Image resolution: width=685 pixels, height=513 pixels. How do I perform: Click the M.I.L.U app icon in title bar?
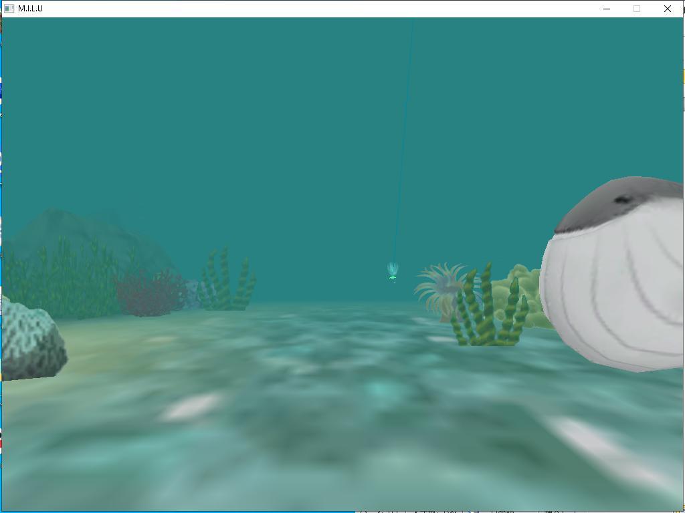point(9,9)
